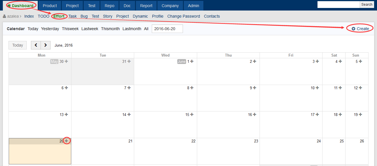This screenshot has height=166, width=377.
Task: Click plus icon on day 14
Action: 129,114
